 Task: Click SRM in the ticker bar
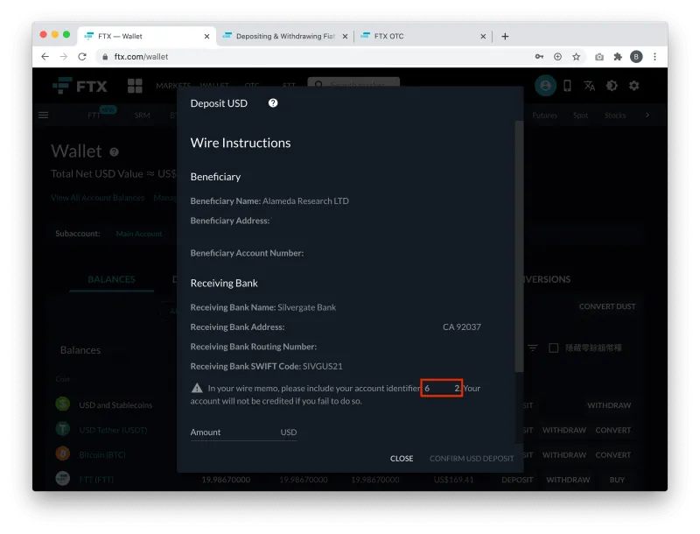(142, 116)
